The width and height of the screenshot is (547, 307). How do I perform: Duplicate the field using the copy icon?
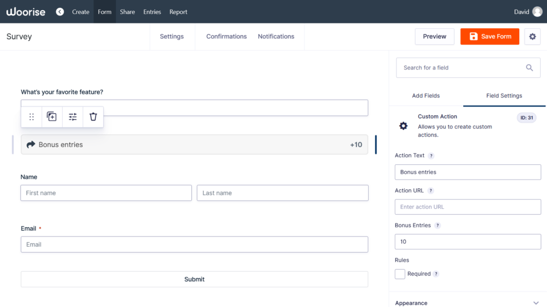click(x=52, y=117)
